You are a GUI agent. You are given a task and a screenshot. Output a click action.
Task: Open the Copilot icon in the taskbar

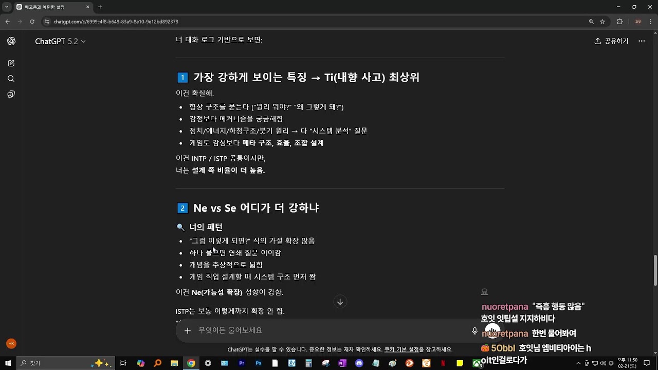(140, 363)
